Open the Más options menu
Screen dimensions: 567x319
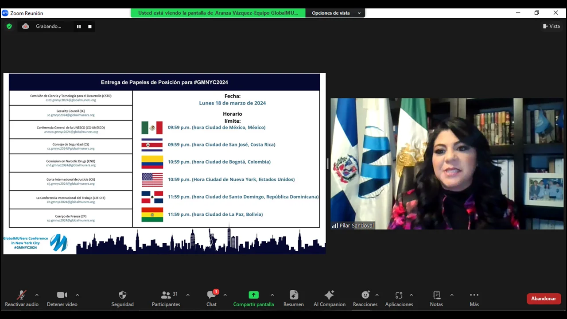point(474,296)
